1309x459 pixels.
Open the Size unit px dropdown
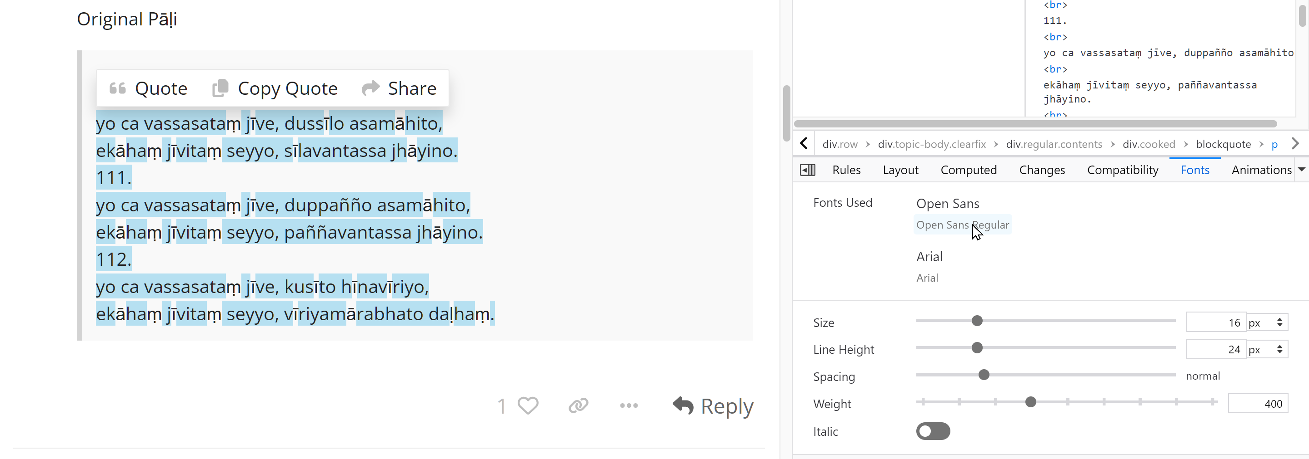pos(1267,322)
